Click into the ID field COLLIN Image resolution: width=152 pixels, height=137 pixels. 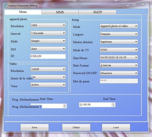[x=48, y=56]
